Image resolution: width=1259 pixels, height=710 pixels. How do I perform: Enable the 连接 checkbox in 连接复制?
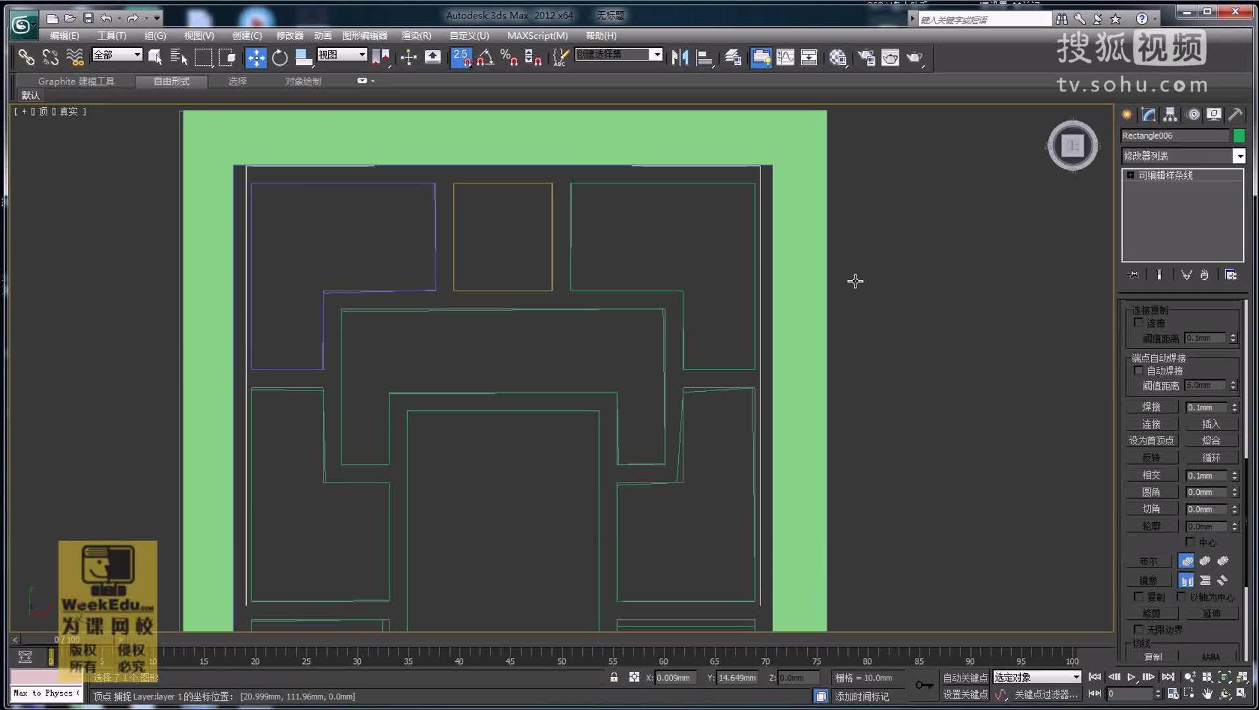[1139, 323]
